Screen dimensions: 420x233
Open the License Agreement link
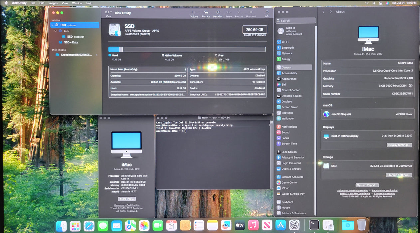[x=384, y=193]
